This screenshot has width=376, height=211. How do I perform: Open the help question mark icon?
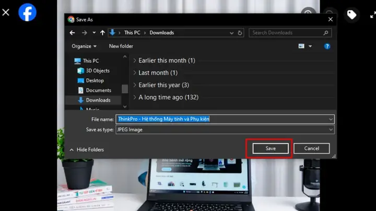pos(327,46)
